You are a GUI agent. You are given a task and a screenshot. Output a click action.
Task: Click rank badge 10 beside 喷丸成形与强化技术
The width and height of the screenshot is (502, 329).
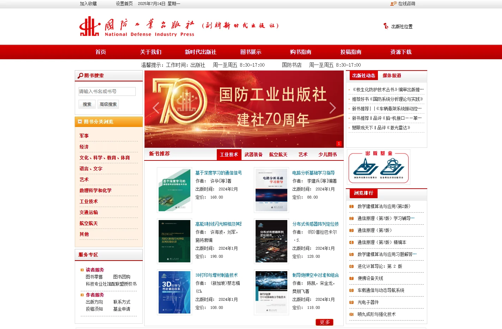351,315
